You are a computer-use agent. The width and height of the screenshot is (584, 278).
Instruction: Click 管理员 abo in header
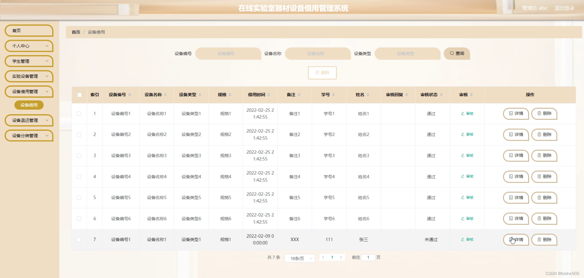coord(535,8)
